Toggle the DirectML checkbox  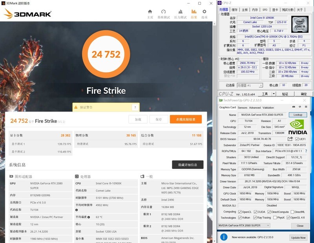click(292, 212)
